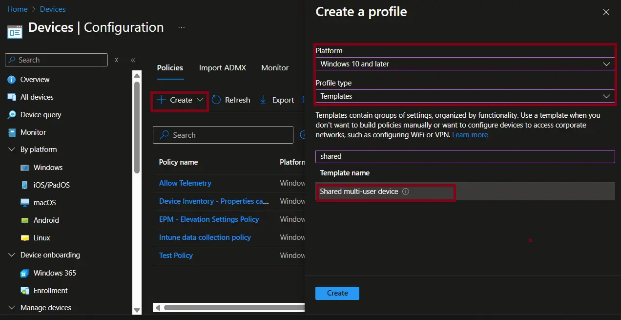Open the Linux platform section
The height and width of the screenshot is (320, 621).
pos(41,238)
